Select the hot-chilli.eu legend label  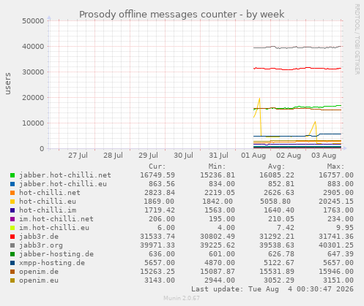(48, 202)
